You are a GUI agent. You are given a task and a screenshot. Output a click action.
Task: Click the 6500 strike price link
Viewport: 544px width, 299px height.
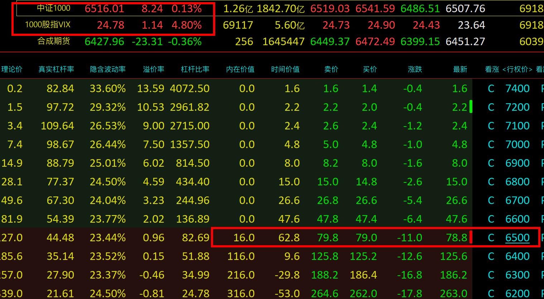[517, 238]
